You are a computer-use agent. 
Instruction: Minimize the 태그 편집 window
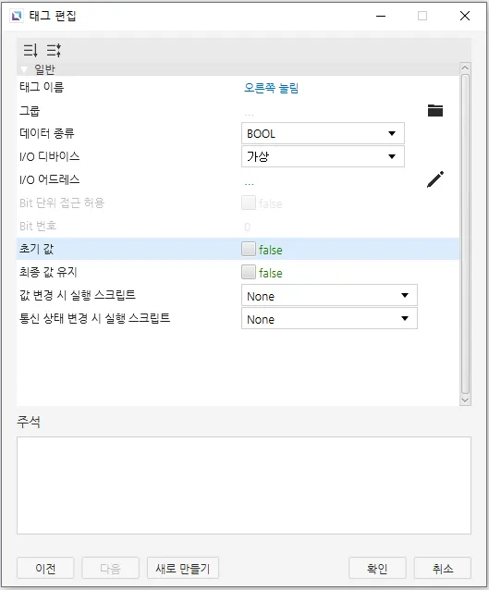point(381,16)
